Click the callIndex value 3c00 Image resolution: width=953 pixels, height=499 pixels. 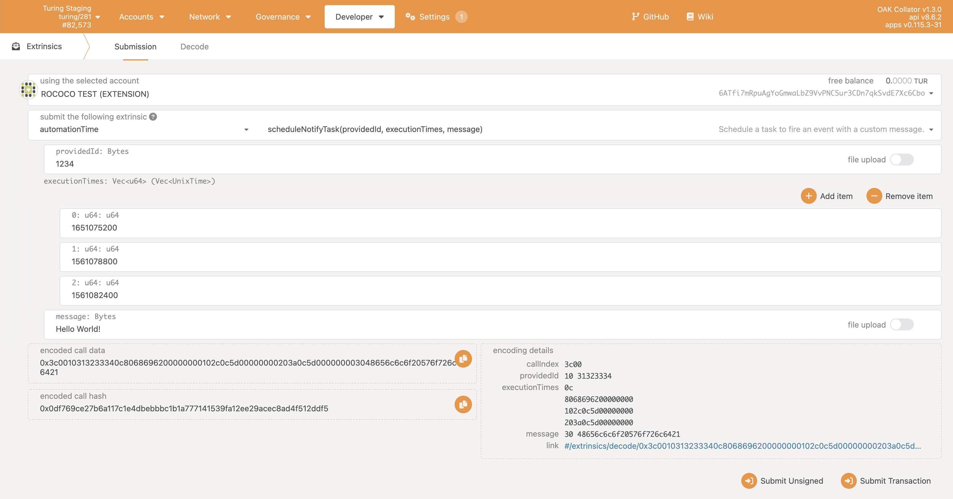coord(573,364)
